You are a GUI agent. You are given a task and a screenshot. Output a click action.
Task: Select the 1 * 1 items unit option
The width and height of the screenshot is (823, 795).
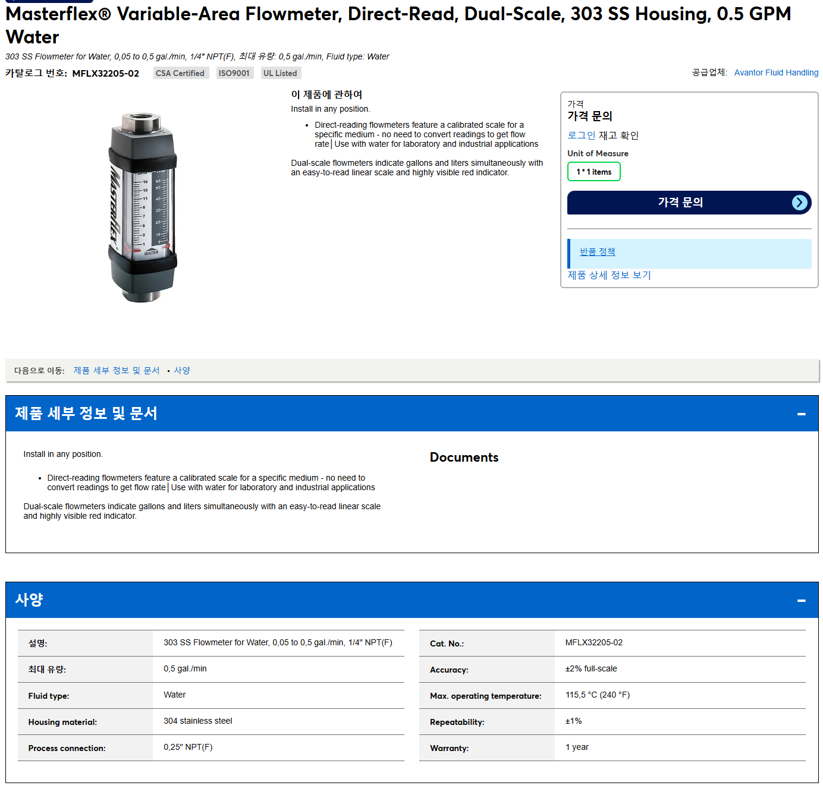(x=593, y=172)
